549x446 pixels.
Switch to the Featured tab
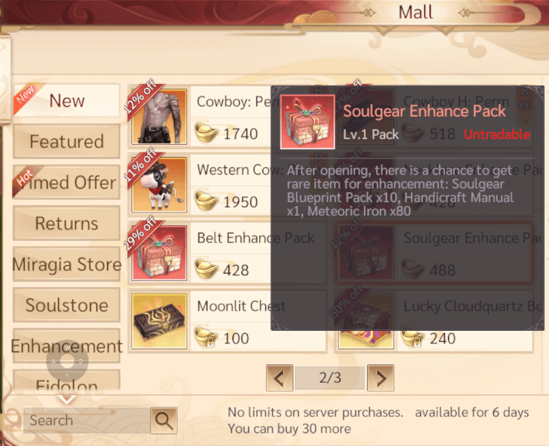(x=67, y=141)
